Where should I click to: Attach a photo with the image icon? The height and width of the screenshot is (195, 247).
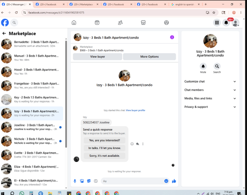82,181
